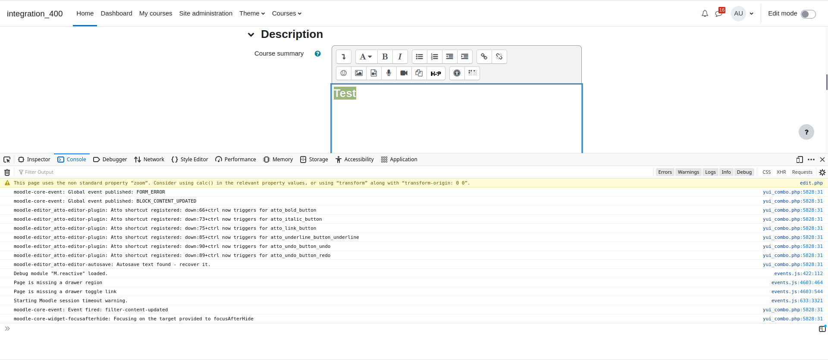Open the screenreader helper
The height and width of the screenshot is (360, 828).
472,73
